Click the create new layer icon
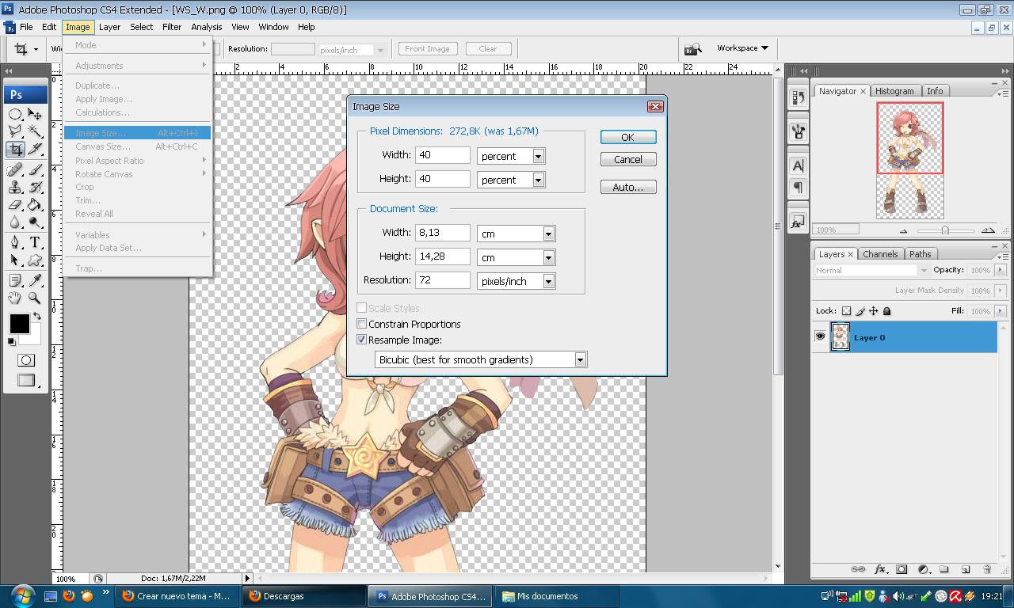 [x=966, y=569]
